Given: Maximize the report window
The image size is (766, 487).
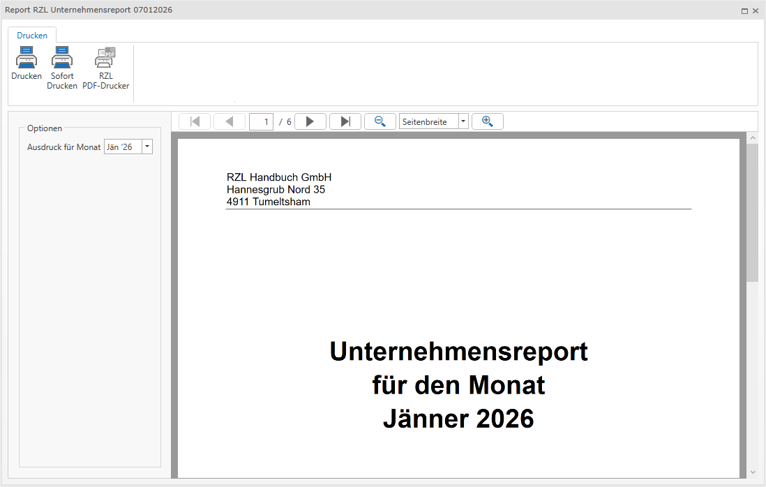Looking at the screenshot, I should click(744, 10).
